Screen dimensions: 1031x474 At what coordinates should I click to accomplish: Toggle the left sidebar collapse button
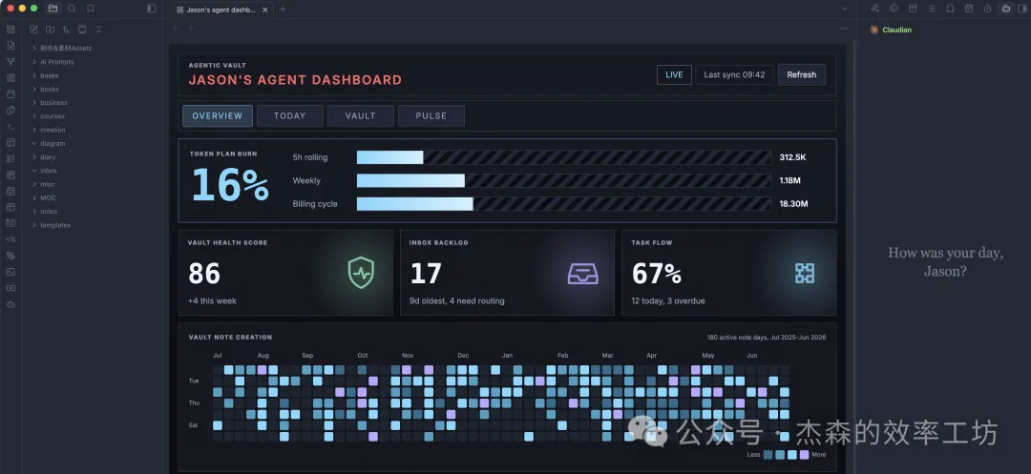[x=151, y=9]
